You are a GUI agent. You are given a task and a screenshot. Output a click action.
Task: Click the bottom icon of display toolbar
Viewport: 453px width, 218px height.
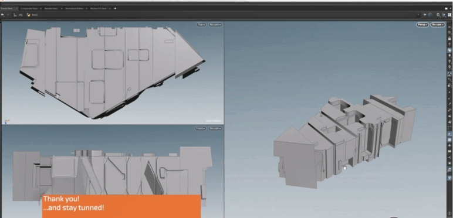(x=449, y=213)
